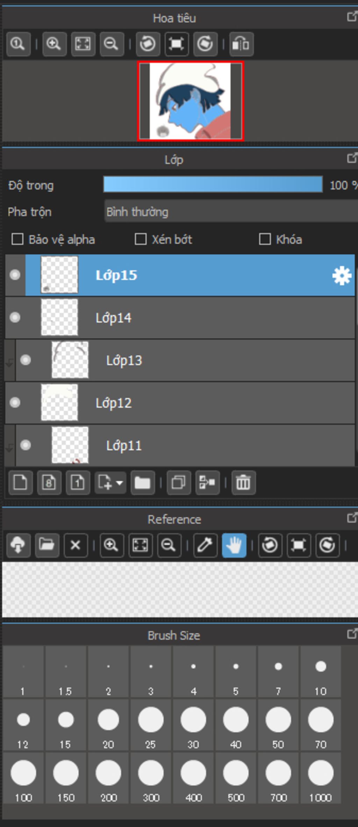The height and width of the screenshot is (827, 358).
Task: Click the flip horizontal icon in Navigator
Action: pos(241,44)
